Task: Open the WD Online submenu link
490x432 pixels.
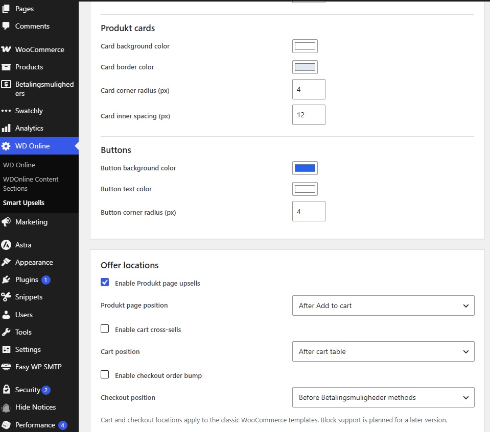Action: 19,165
